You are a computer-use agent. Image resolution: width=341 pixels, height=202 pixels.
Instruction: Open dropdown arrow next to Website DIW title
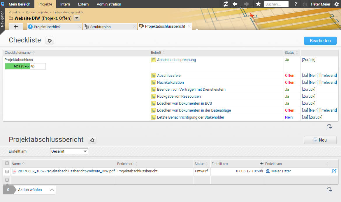[x=77, y=18]
